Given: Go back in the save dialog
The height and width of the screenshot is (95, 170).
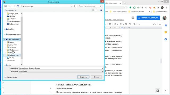Looking at the screenshot, I should click(x=6, y=6).
